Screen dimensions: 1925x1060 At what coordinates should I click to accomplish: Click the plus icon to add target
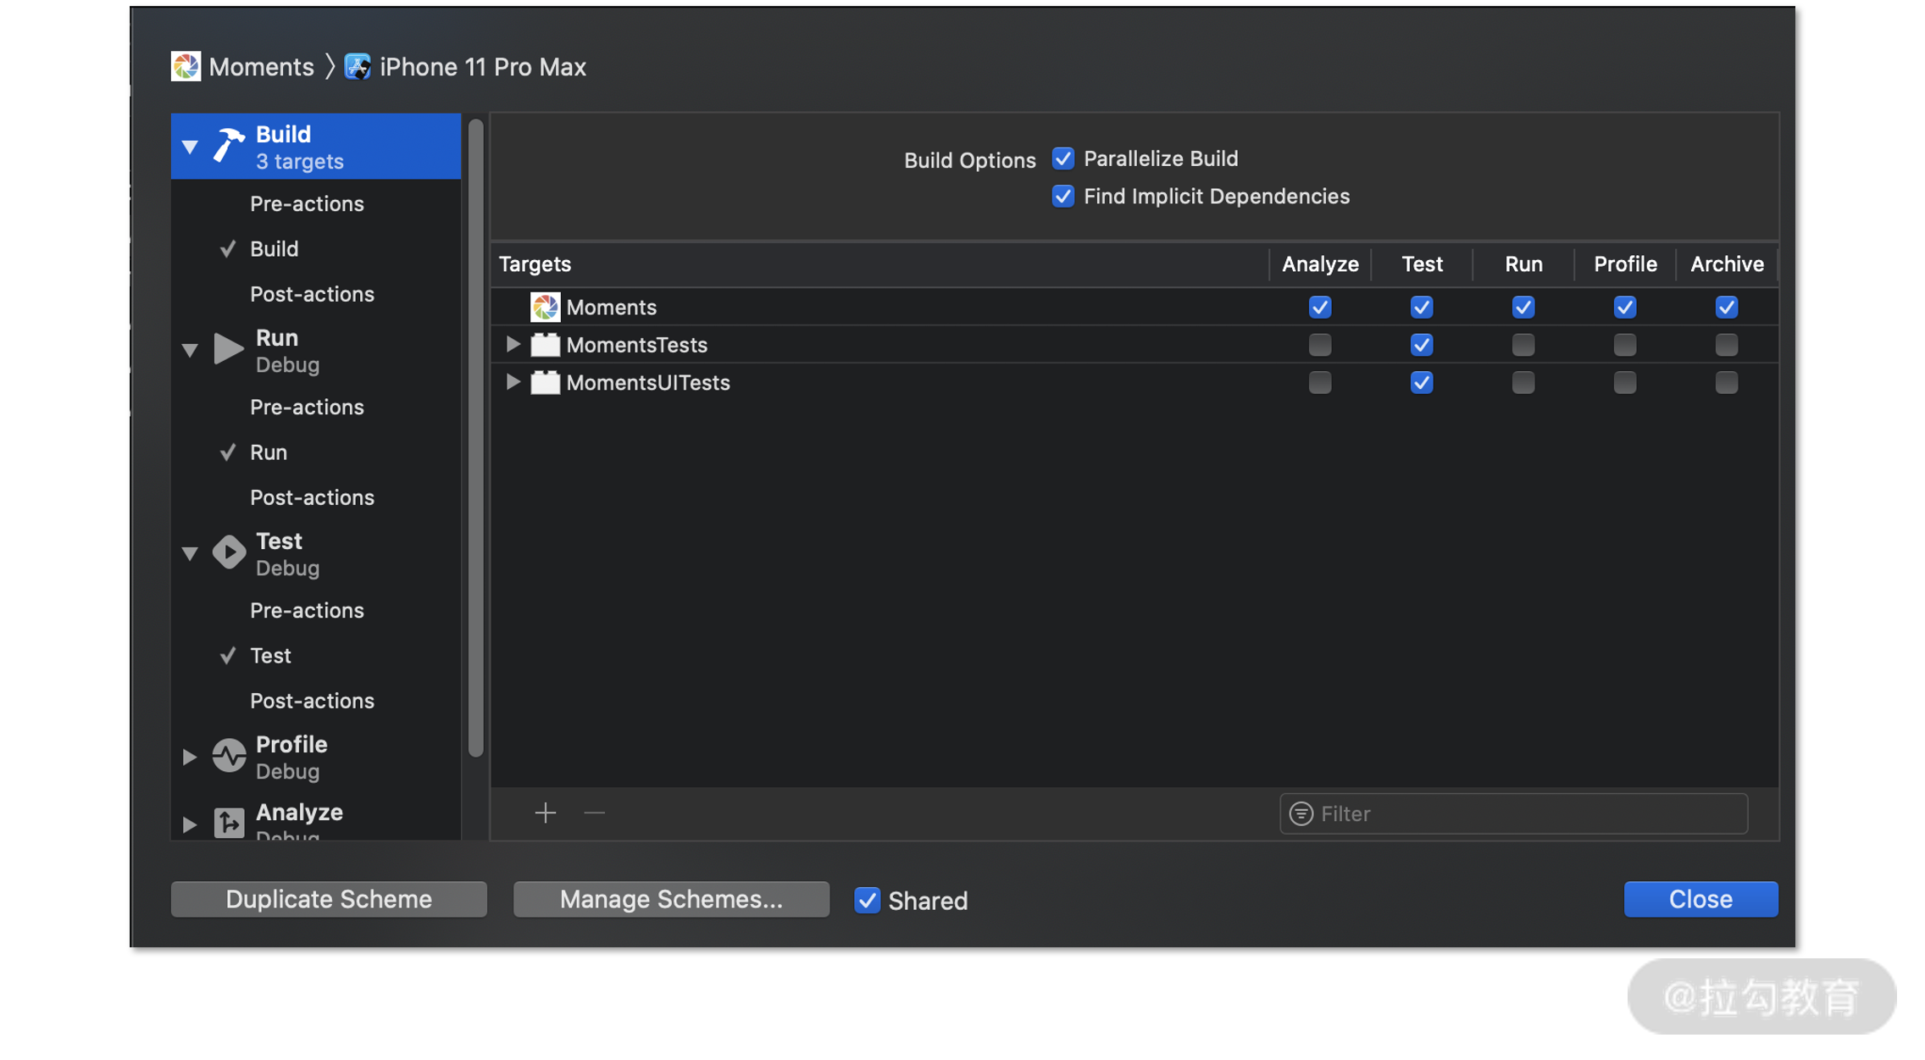pyautogui.click(x=545, y=813)
